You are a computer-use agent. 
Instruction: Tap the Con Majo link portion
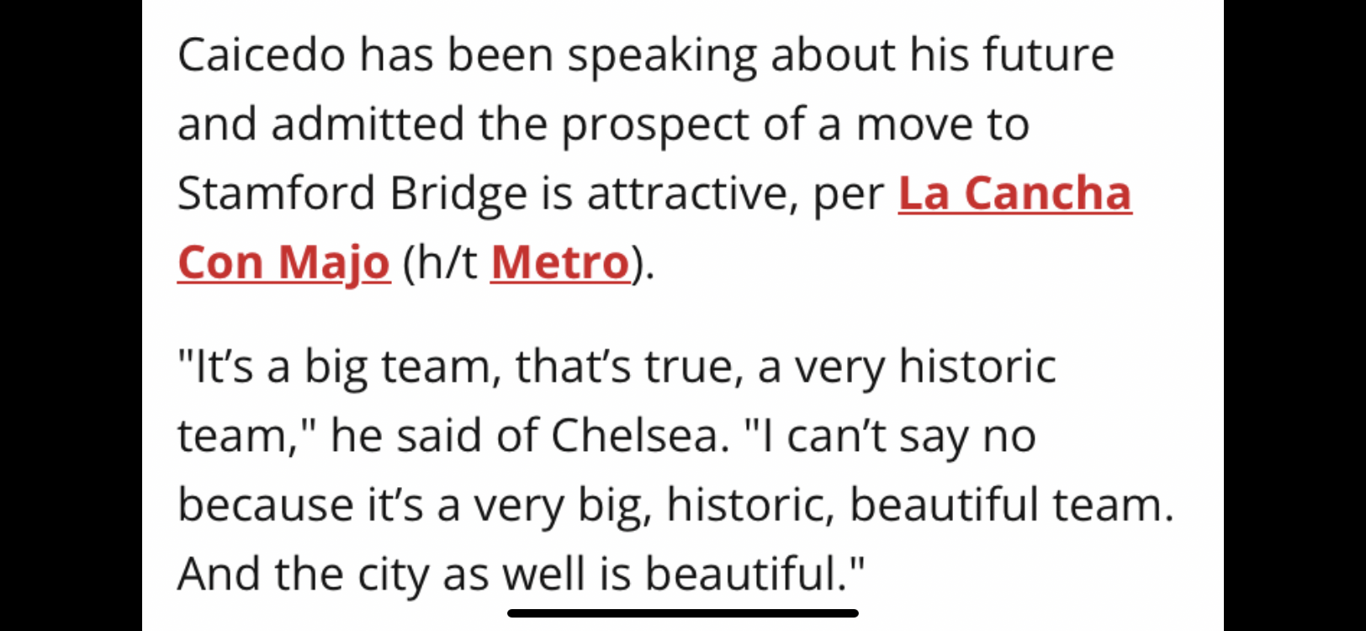284,262
